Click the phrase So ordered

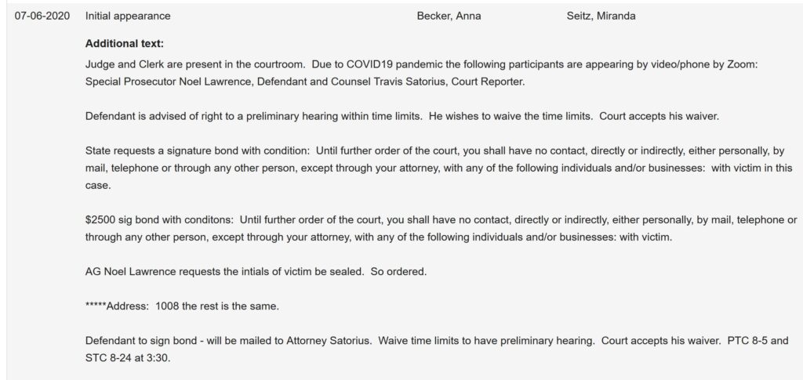pos(398,272)
